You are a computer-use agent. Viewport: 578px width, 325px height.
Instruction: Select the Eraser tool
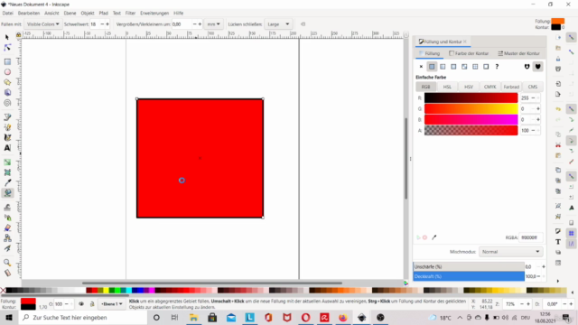[7, 227]
